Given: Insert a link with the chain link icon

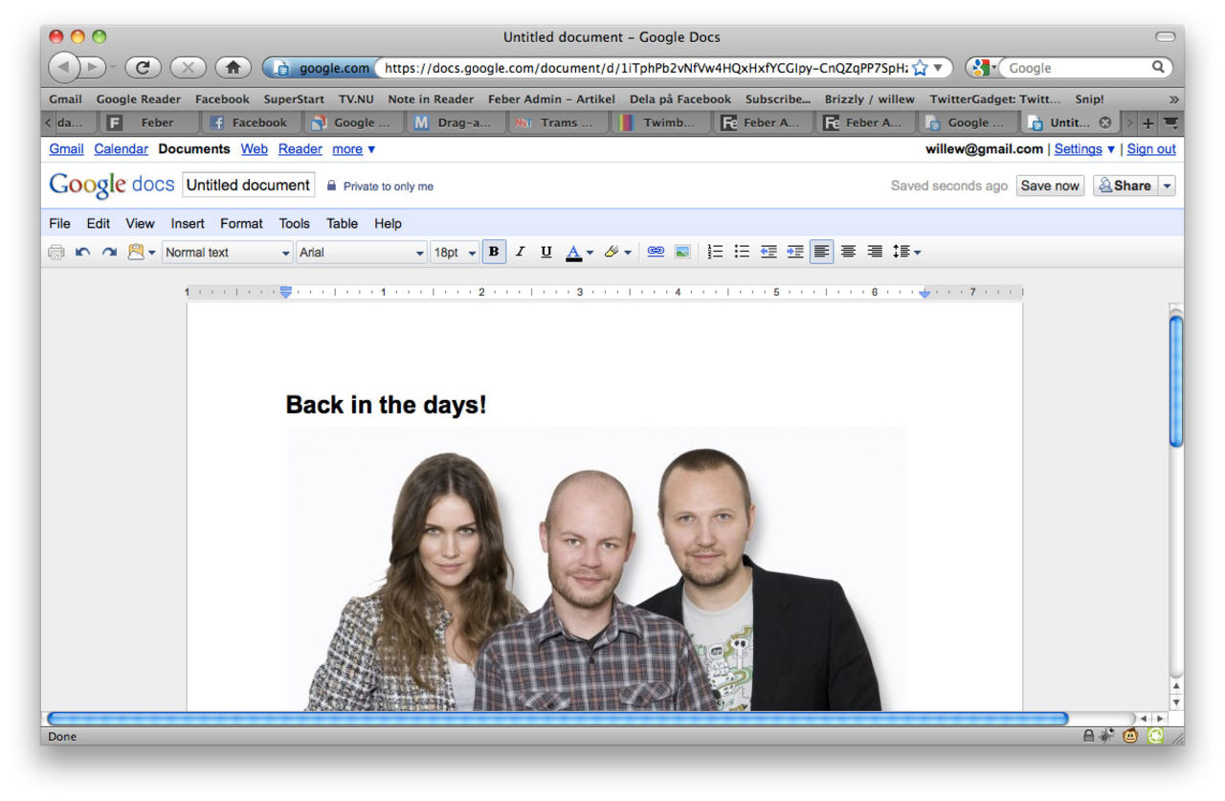Looking at the screenshot, I should (x=656, y=252).
